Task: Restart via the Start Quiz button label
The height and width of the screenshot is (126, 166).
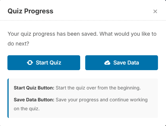Action: tap(48, 63)
